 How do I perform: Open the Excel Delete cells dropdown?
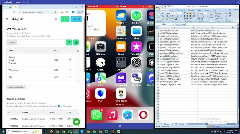click(x=218, y=16)
